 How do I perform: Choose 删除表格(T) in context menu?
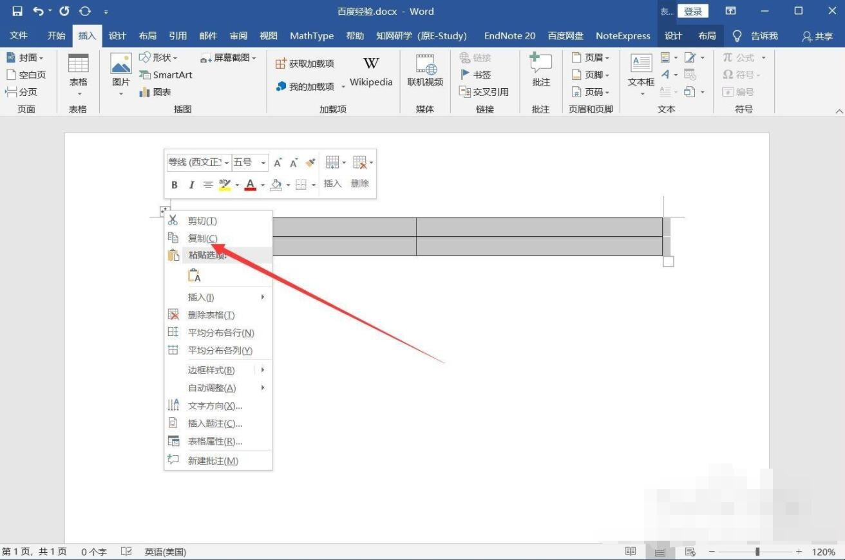[218, 315]
